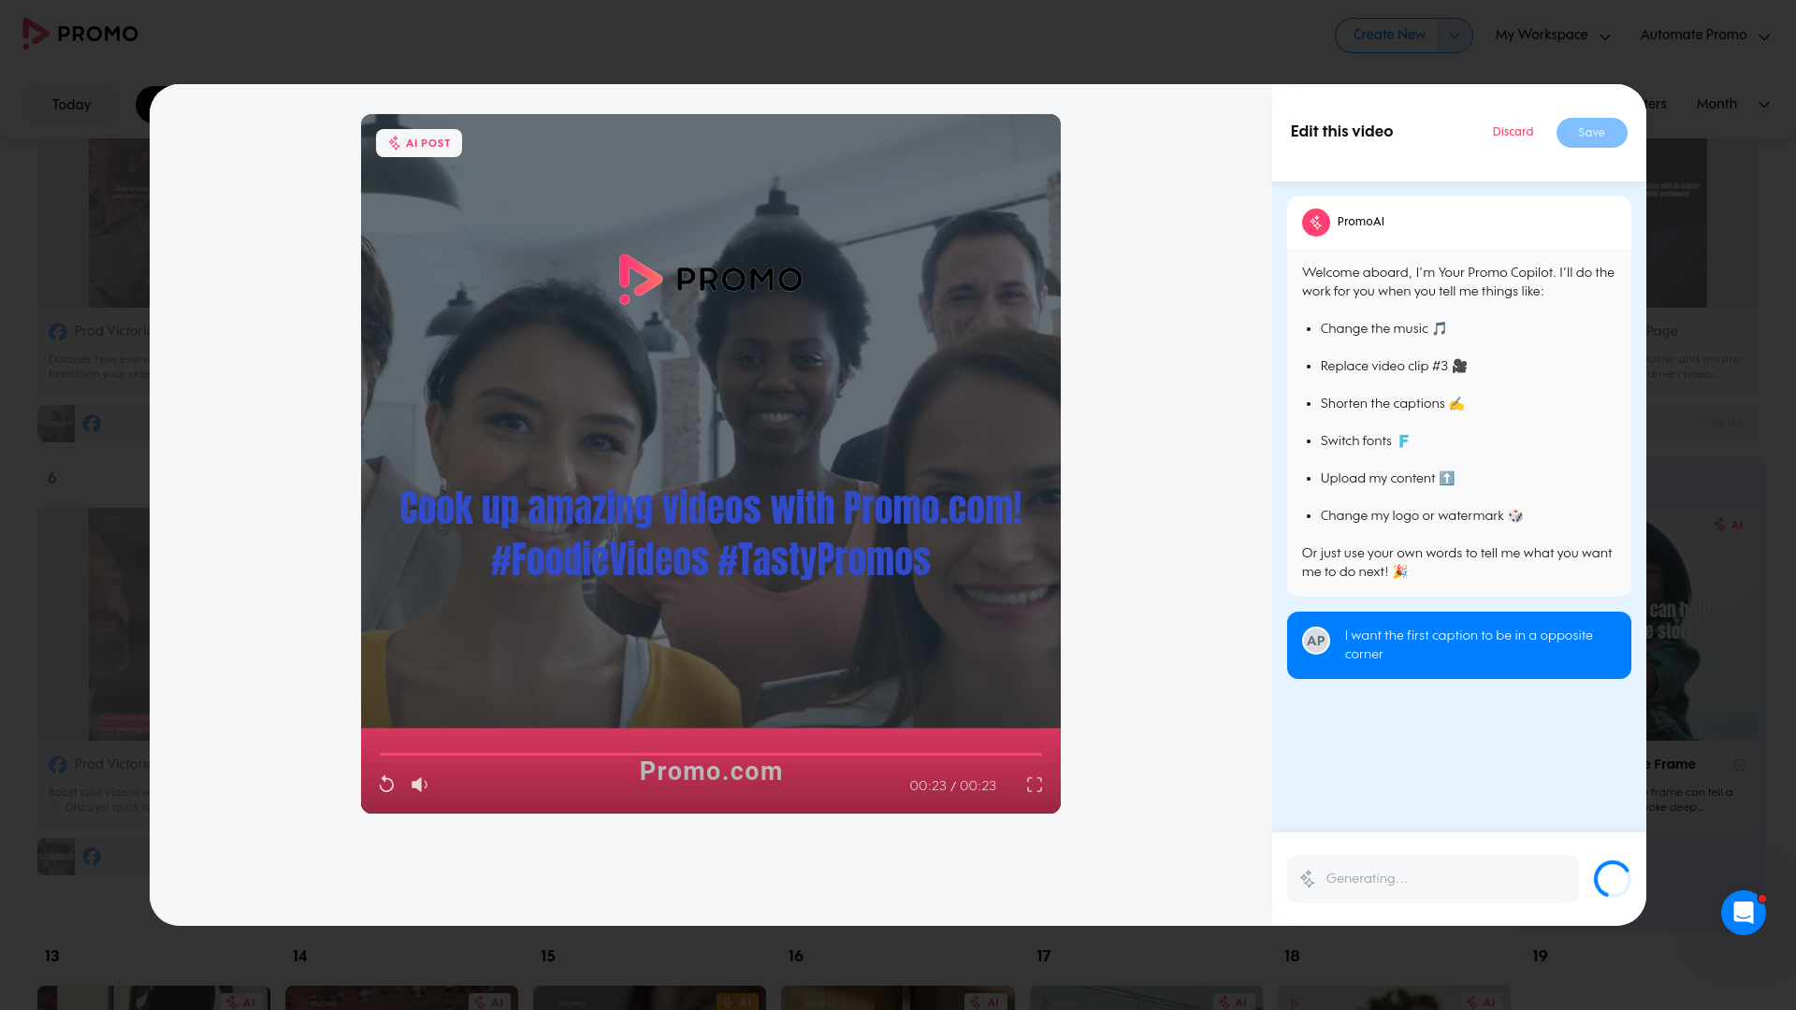The width and height of the screenshot is (1796, 1010).
Task: Click the sparkle icon in prompt field
Action: pyautogui.click(x=1308, y=879)
